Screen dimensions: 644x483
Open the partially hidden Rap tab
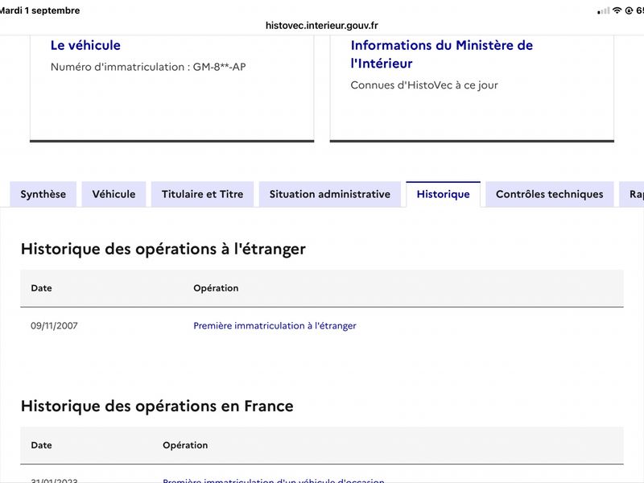pos(632,194)
